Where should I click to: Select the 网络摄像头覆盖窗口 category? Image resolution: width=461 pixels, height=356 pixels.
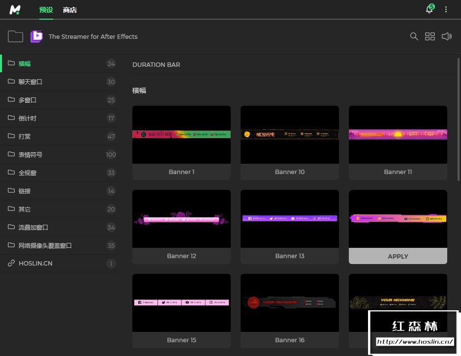(45, 245)
